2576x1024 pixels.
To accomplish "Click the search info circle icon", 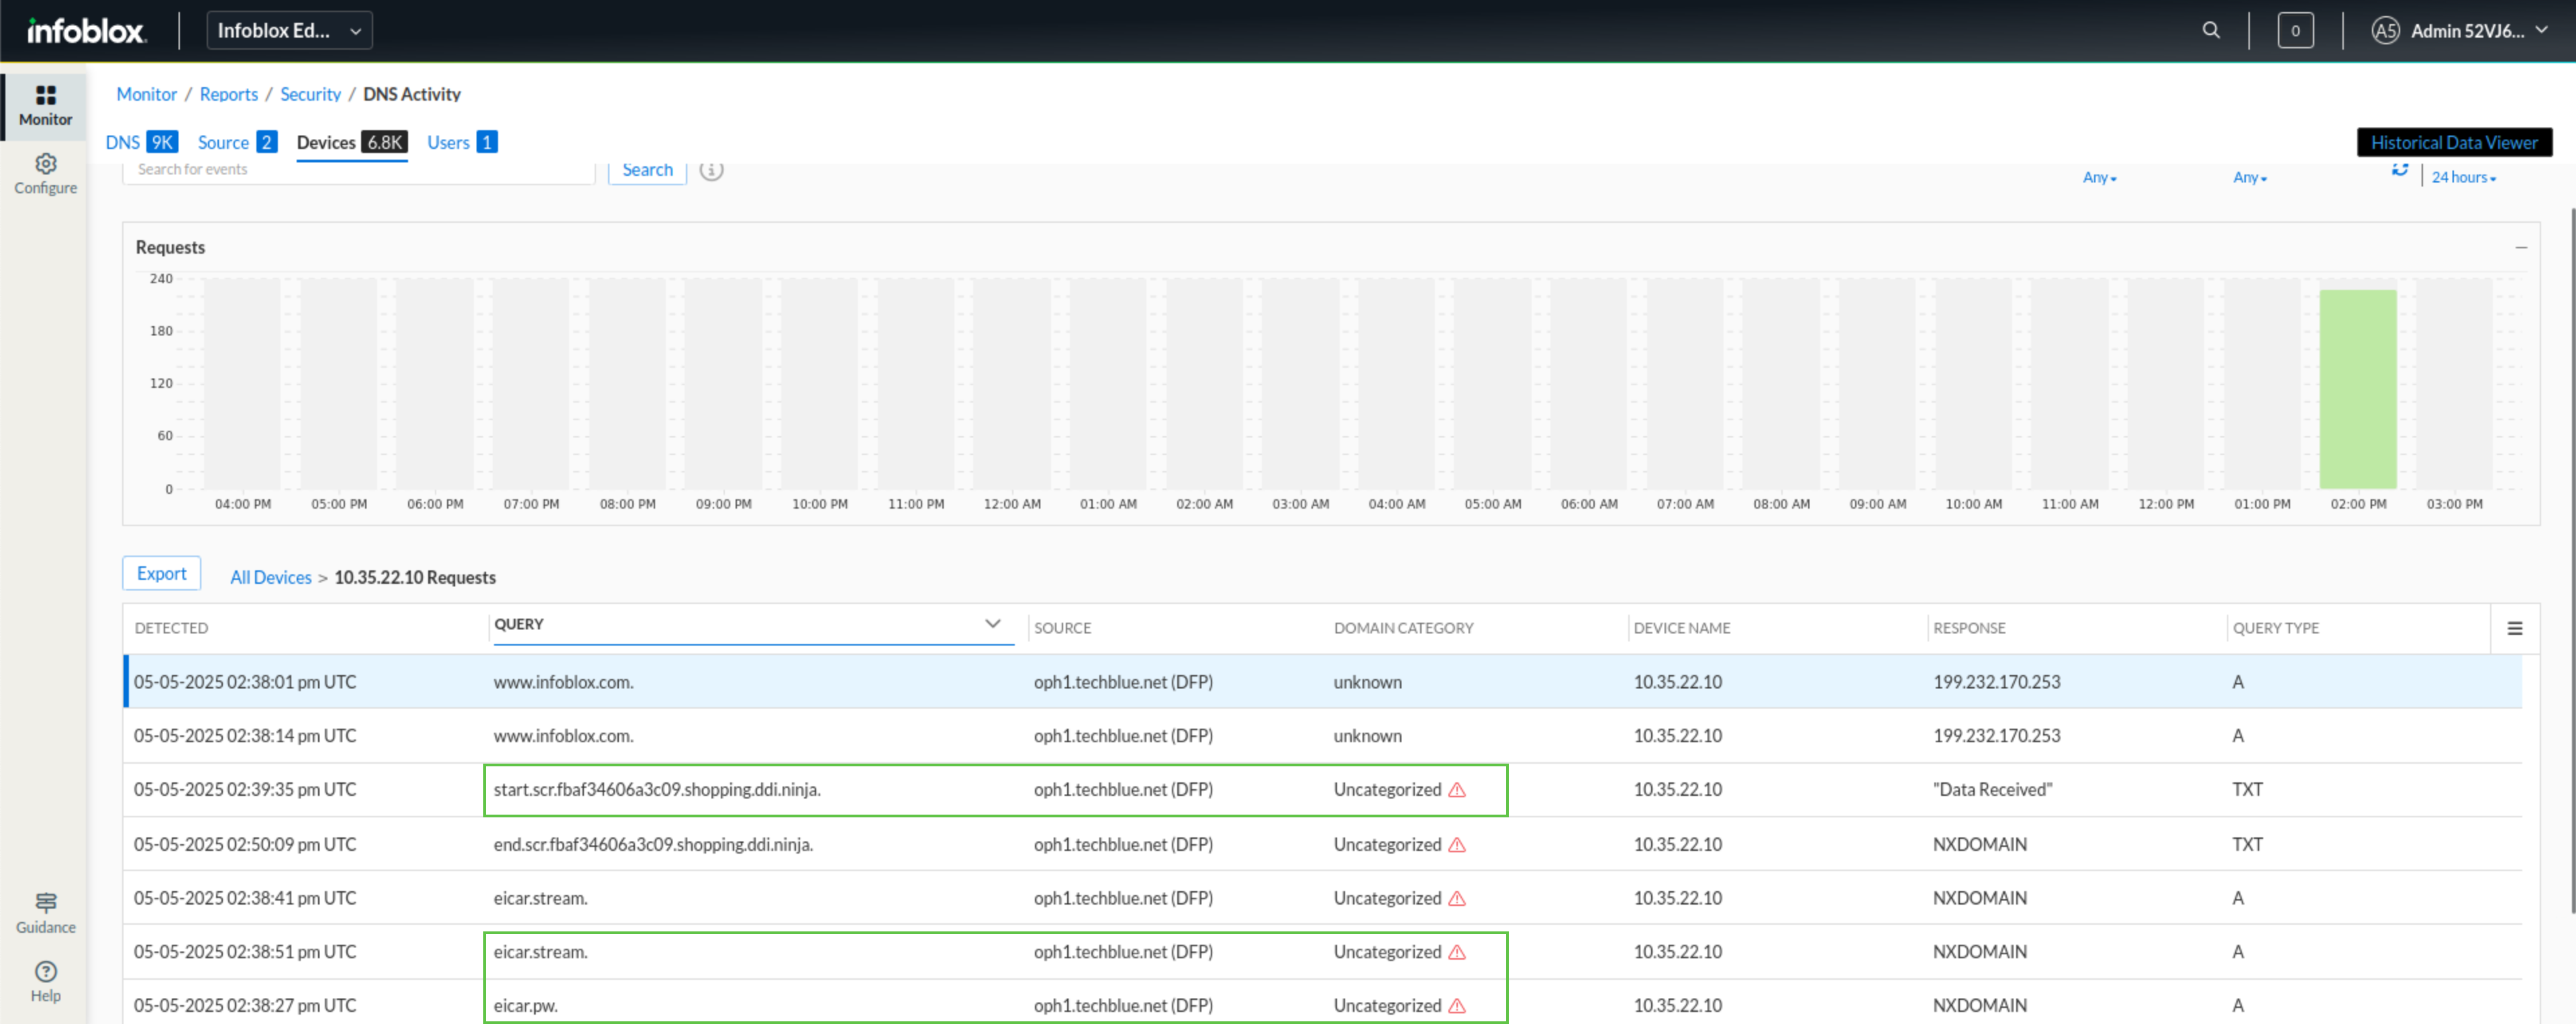I will (711, 170).
